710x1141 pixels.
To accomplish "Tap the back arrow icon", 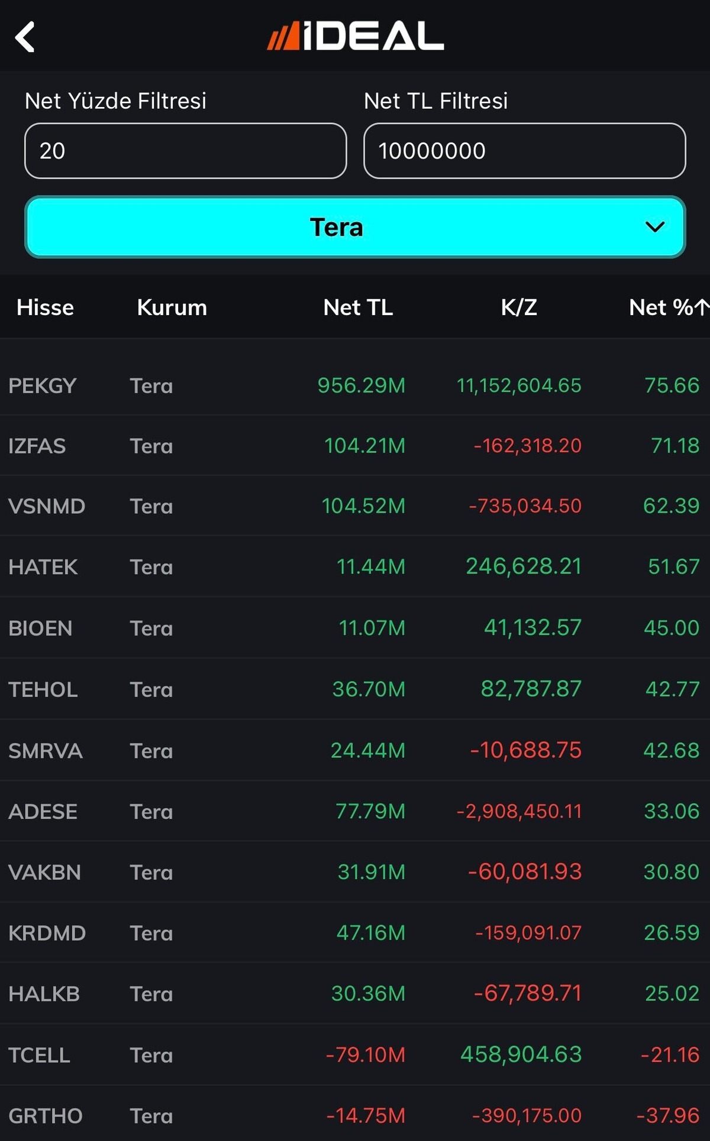I will pyautogui.click(x=25, y=37).
